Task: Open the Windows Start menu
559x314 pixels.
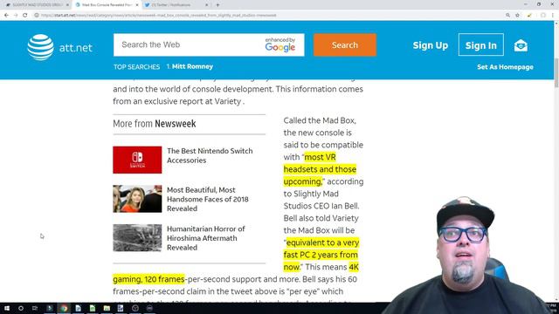Action: [7, 308]
